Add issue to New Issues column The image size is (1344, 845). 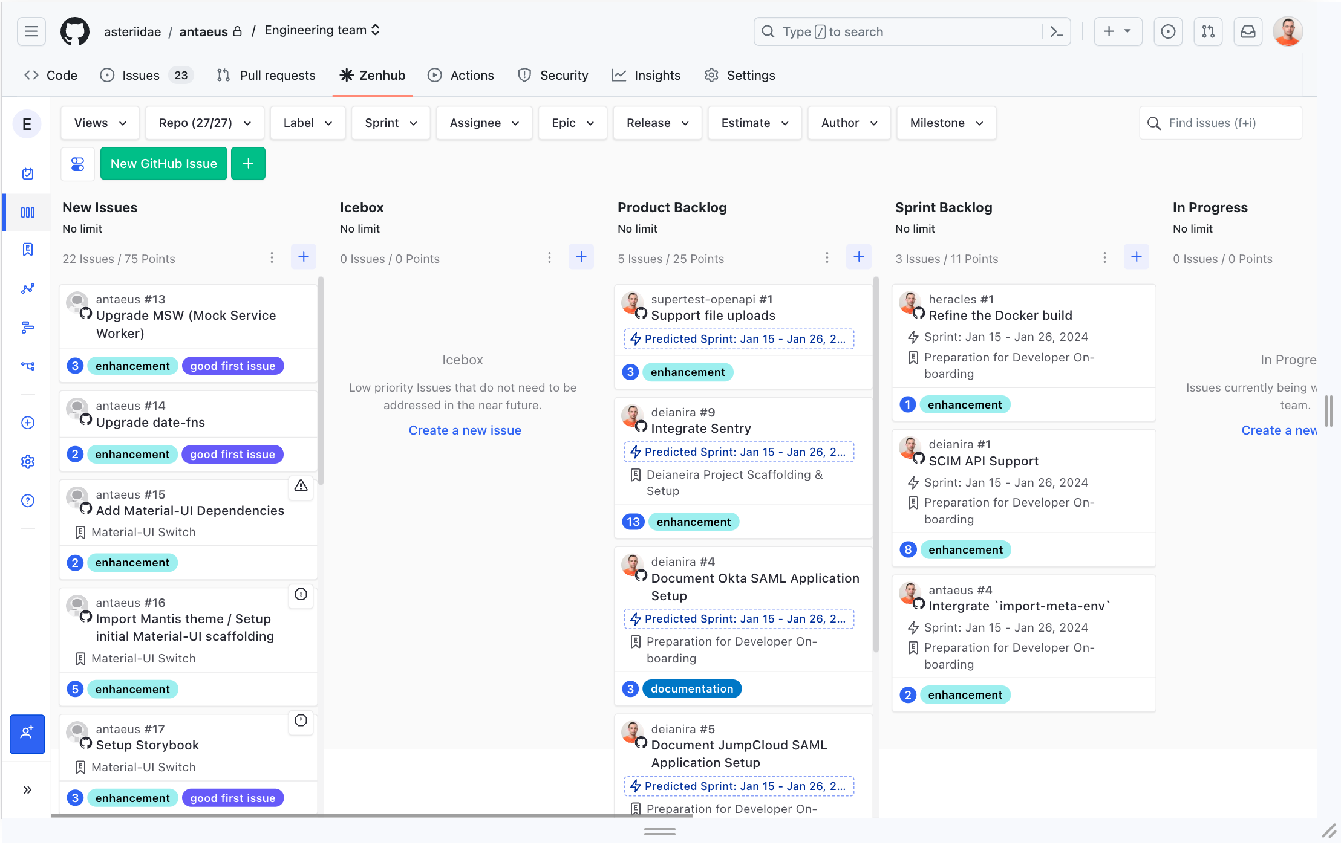[x=304, y=257]
